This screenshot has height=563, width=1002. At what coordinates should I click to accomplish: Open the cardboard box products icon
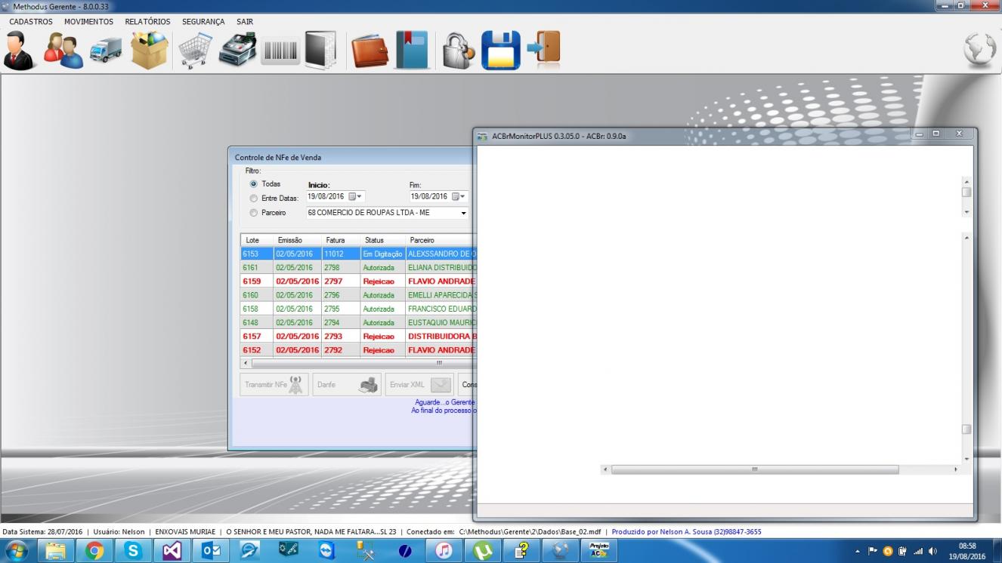pos(150,51)
